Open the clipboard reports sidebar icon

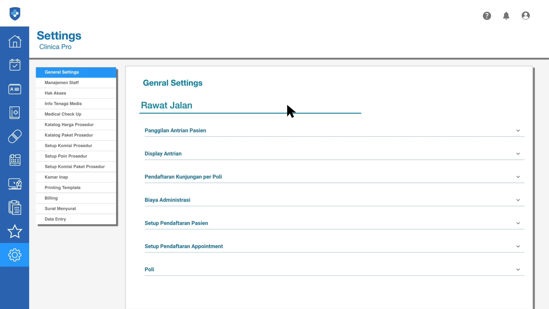[15, 207]
